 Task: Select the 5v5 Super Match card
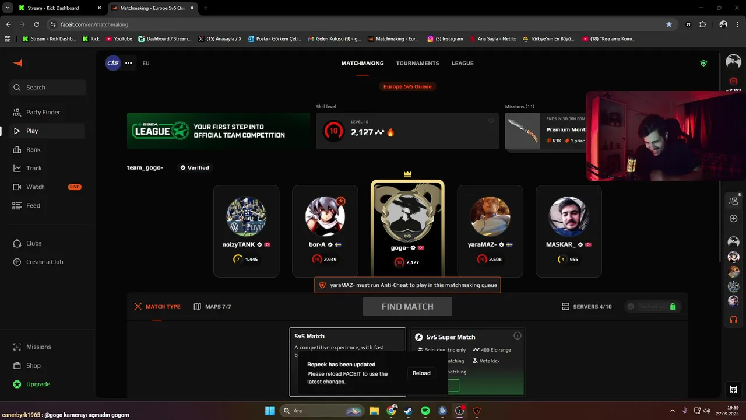pyautogui.click(x=467, y=362)
